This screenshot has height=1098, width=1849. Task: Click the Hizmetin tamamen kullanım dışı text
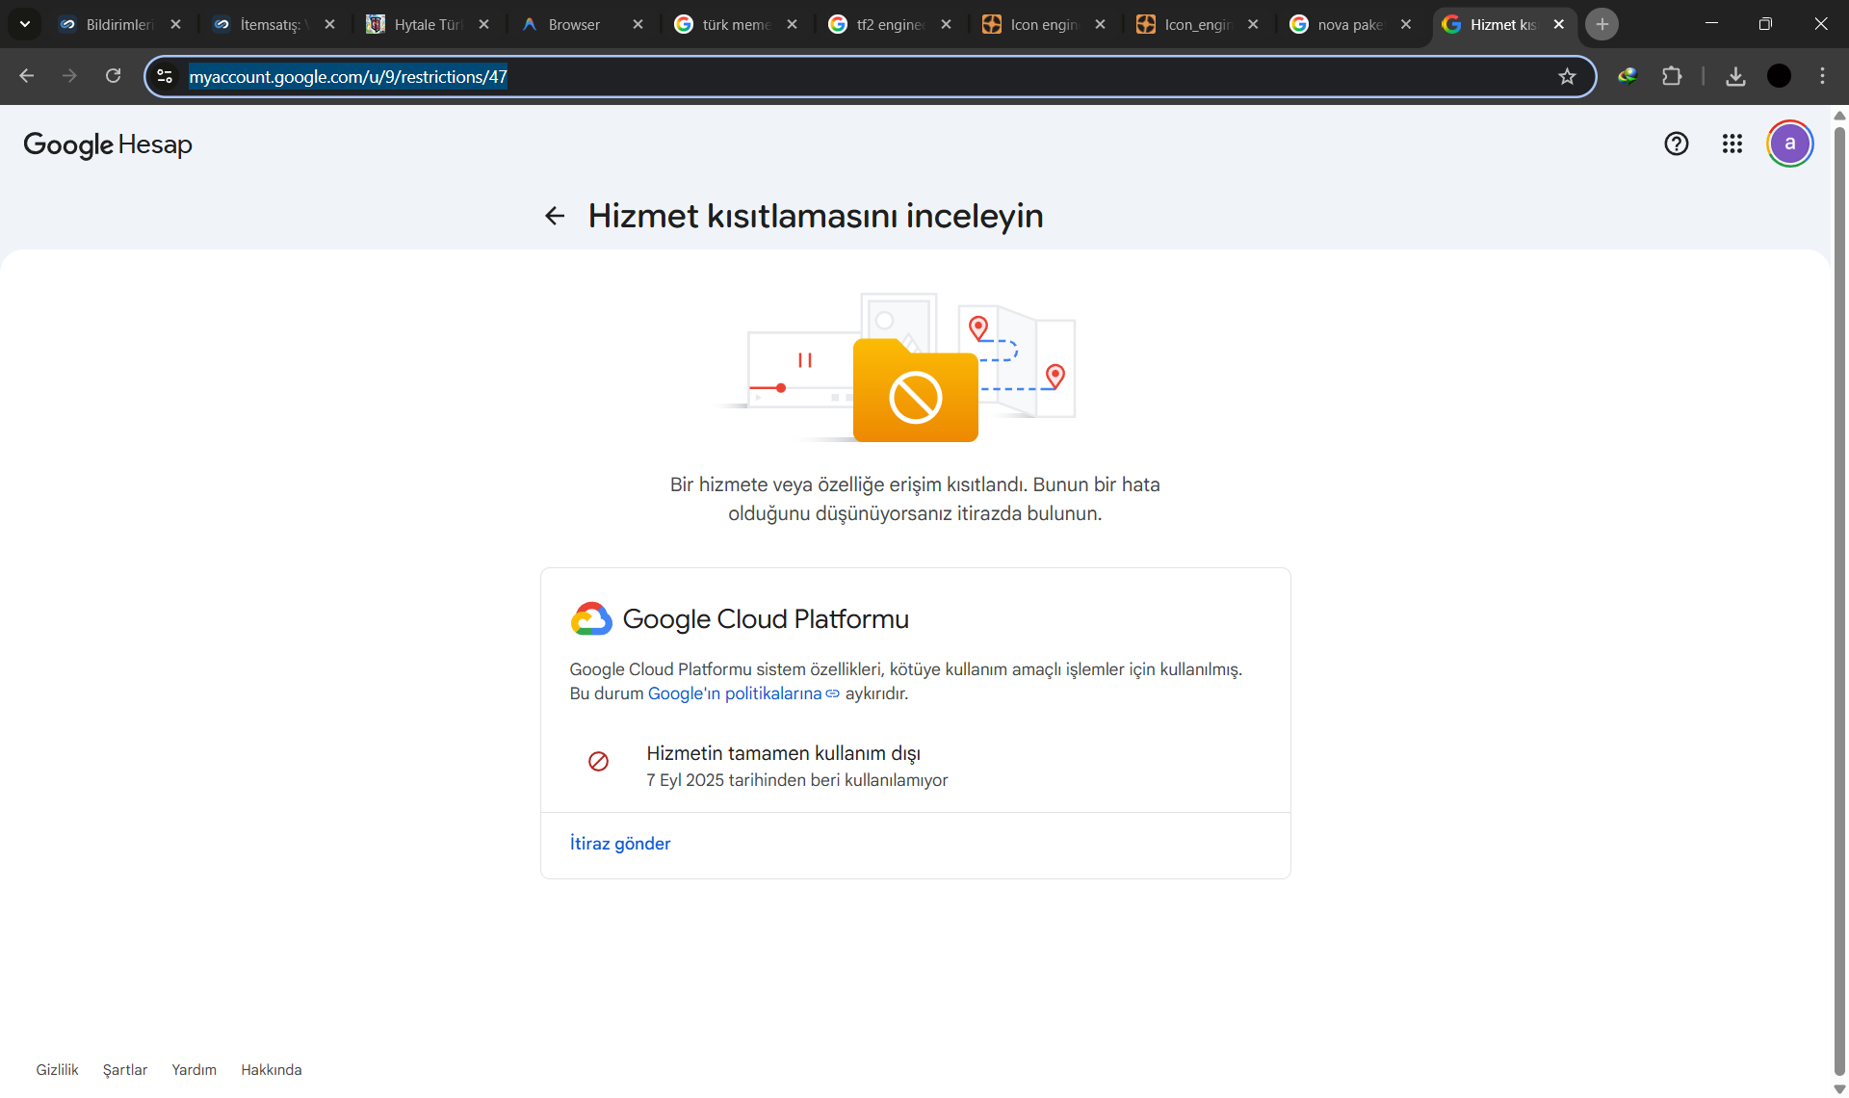point(783,753)
